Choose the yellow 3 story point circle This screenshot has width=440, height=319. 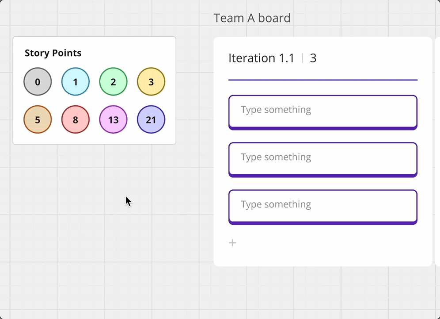[x=151, y=82]
